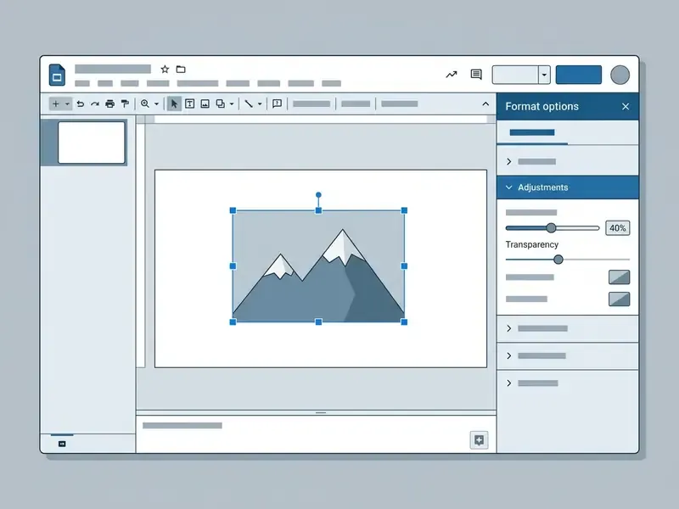Open the slideshow dropdown arrow in header
Viewport: 679px width, 509px height.
point(544,75)
